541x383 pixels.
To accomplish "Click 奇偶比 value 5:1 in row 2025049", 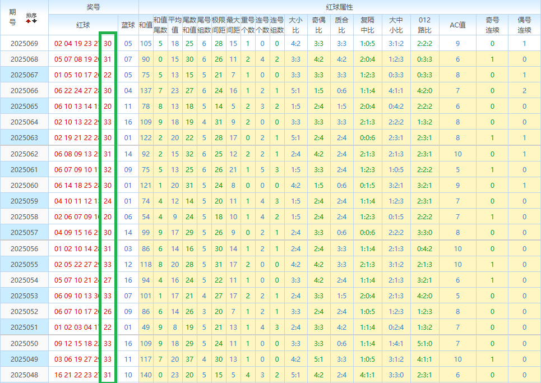I will (318, 359).
